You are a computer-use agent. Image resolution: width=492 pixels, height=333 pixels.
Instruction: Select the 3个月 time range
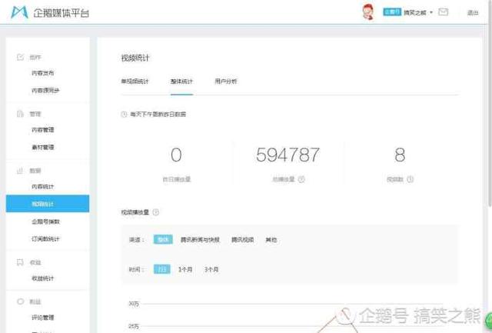click(x=211, y=270)
